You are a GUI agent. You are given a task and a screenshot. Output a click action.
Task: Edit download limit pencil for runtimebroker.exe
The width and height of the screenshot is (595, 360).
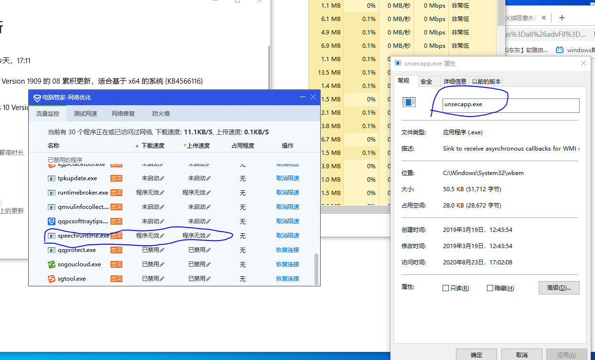click(162, 193)
